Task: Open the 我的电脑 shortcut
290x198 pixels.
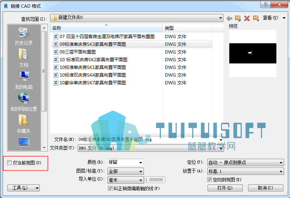Action: pos(24,80)
